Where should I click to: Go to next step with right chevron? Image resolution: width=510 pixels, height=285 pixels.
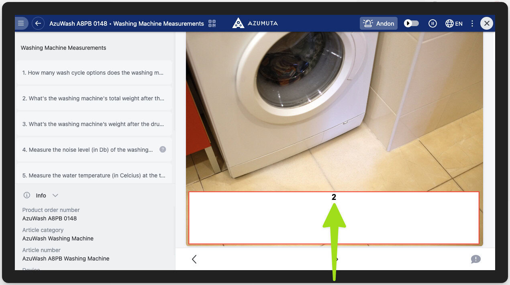point(336,259)
